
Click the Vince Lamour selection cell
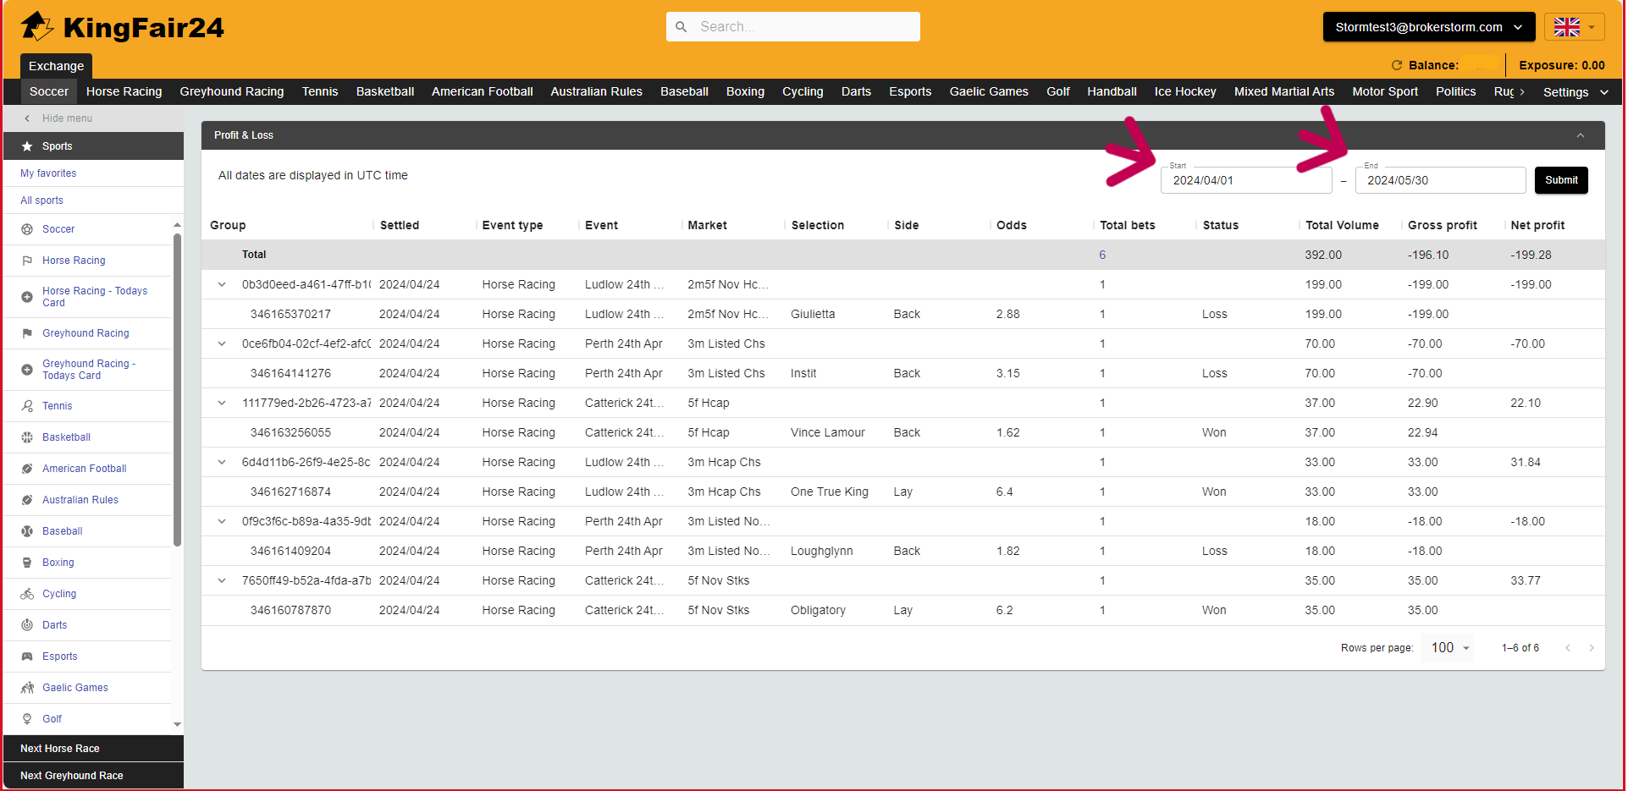tap(827, 432)
